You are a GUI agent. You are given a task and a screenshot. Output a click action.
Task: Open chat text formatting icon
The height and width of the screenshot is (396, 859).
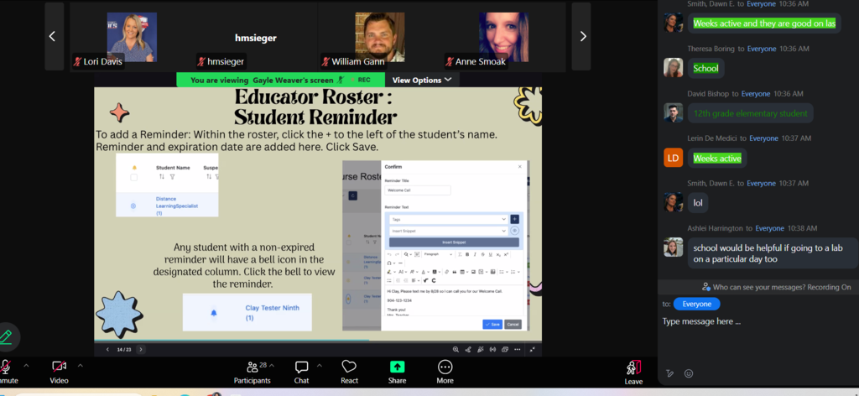(x=669, y=373)
